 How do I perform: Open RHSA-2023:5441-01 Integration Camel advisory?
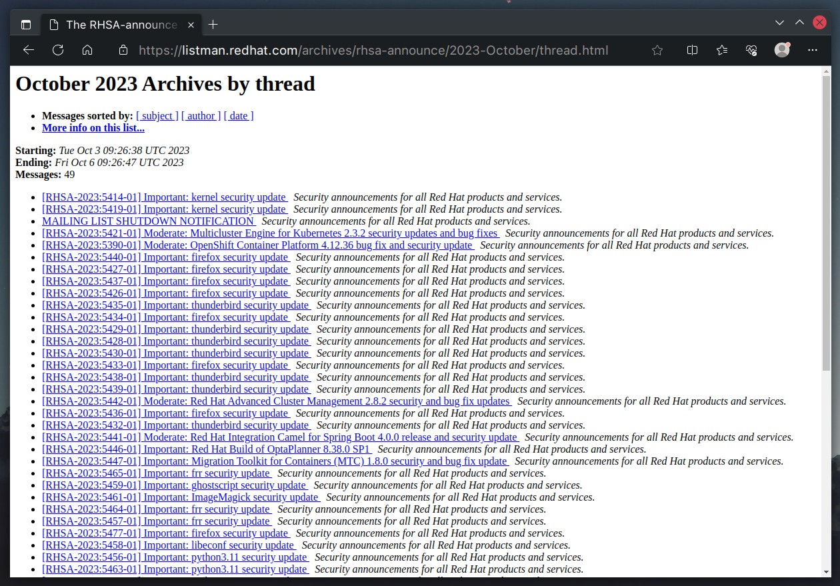coord(281,437)
